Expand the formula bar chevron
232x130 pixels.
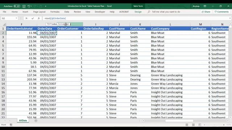pos(230,18)
